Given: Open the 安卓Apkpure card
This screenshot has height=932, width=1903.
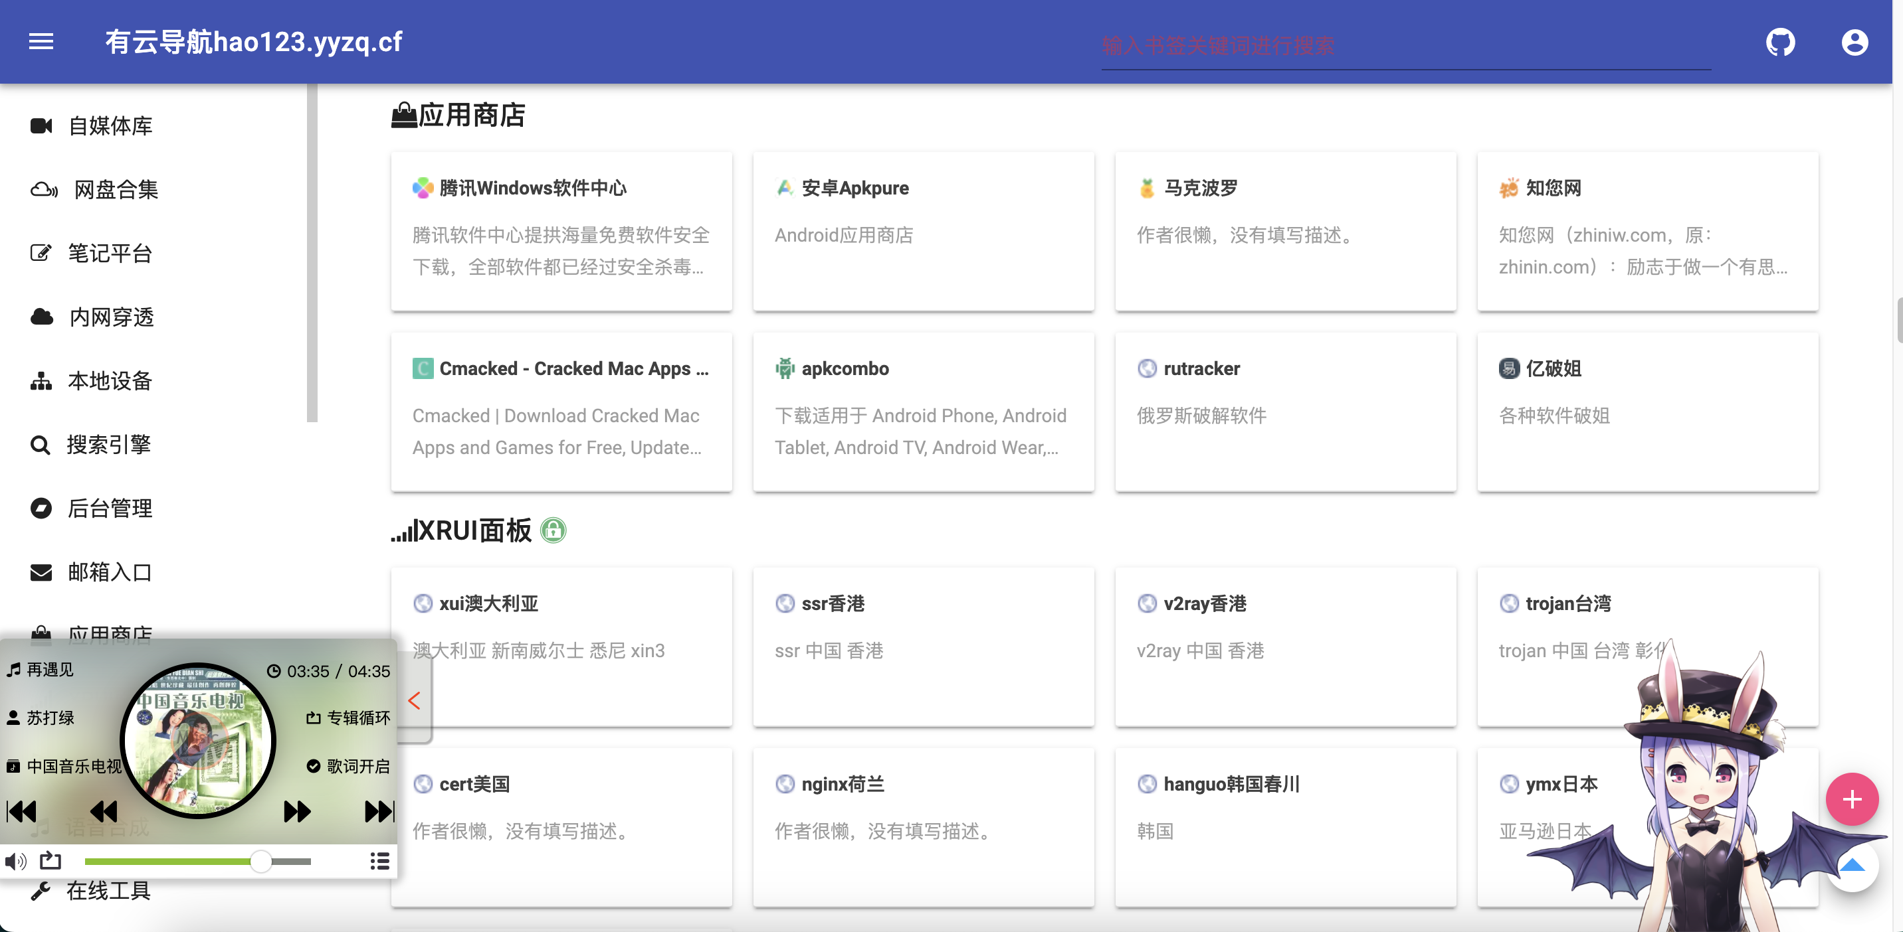Looking at the screenshot, I should pos(924,232).
